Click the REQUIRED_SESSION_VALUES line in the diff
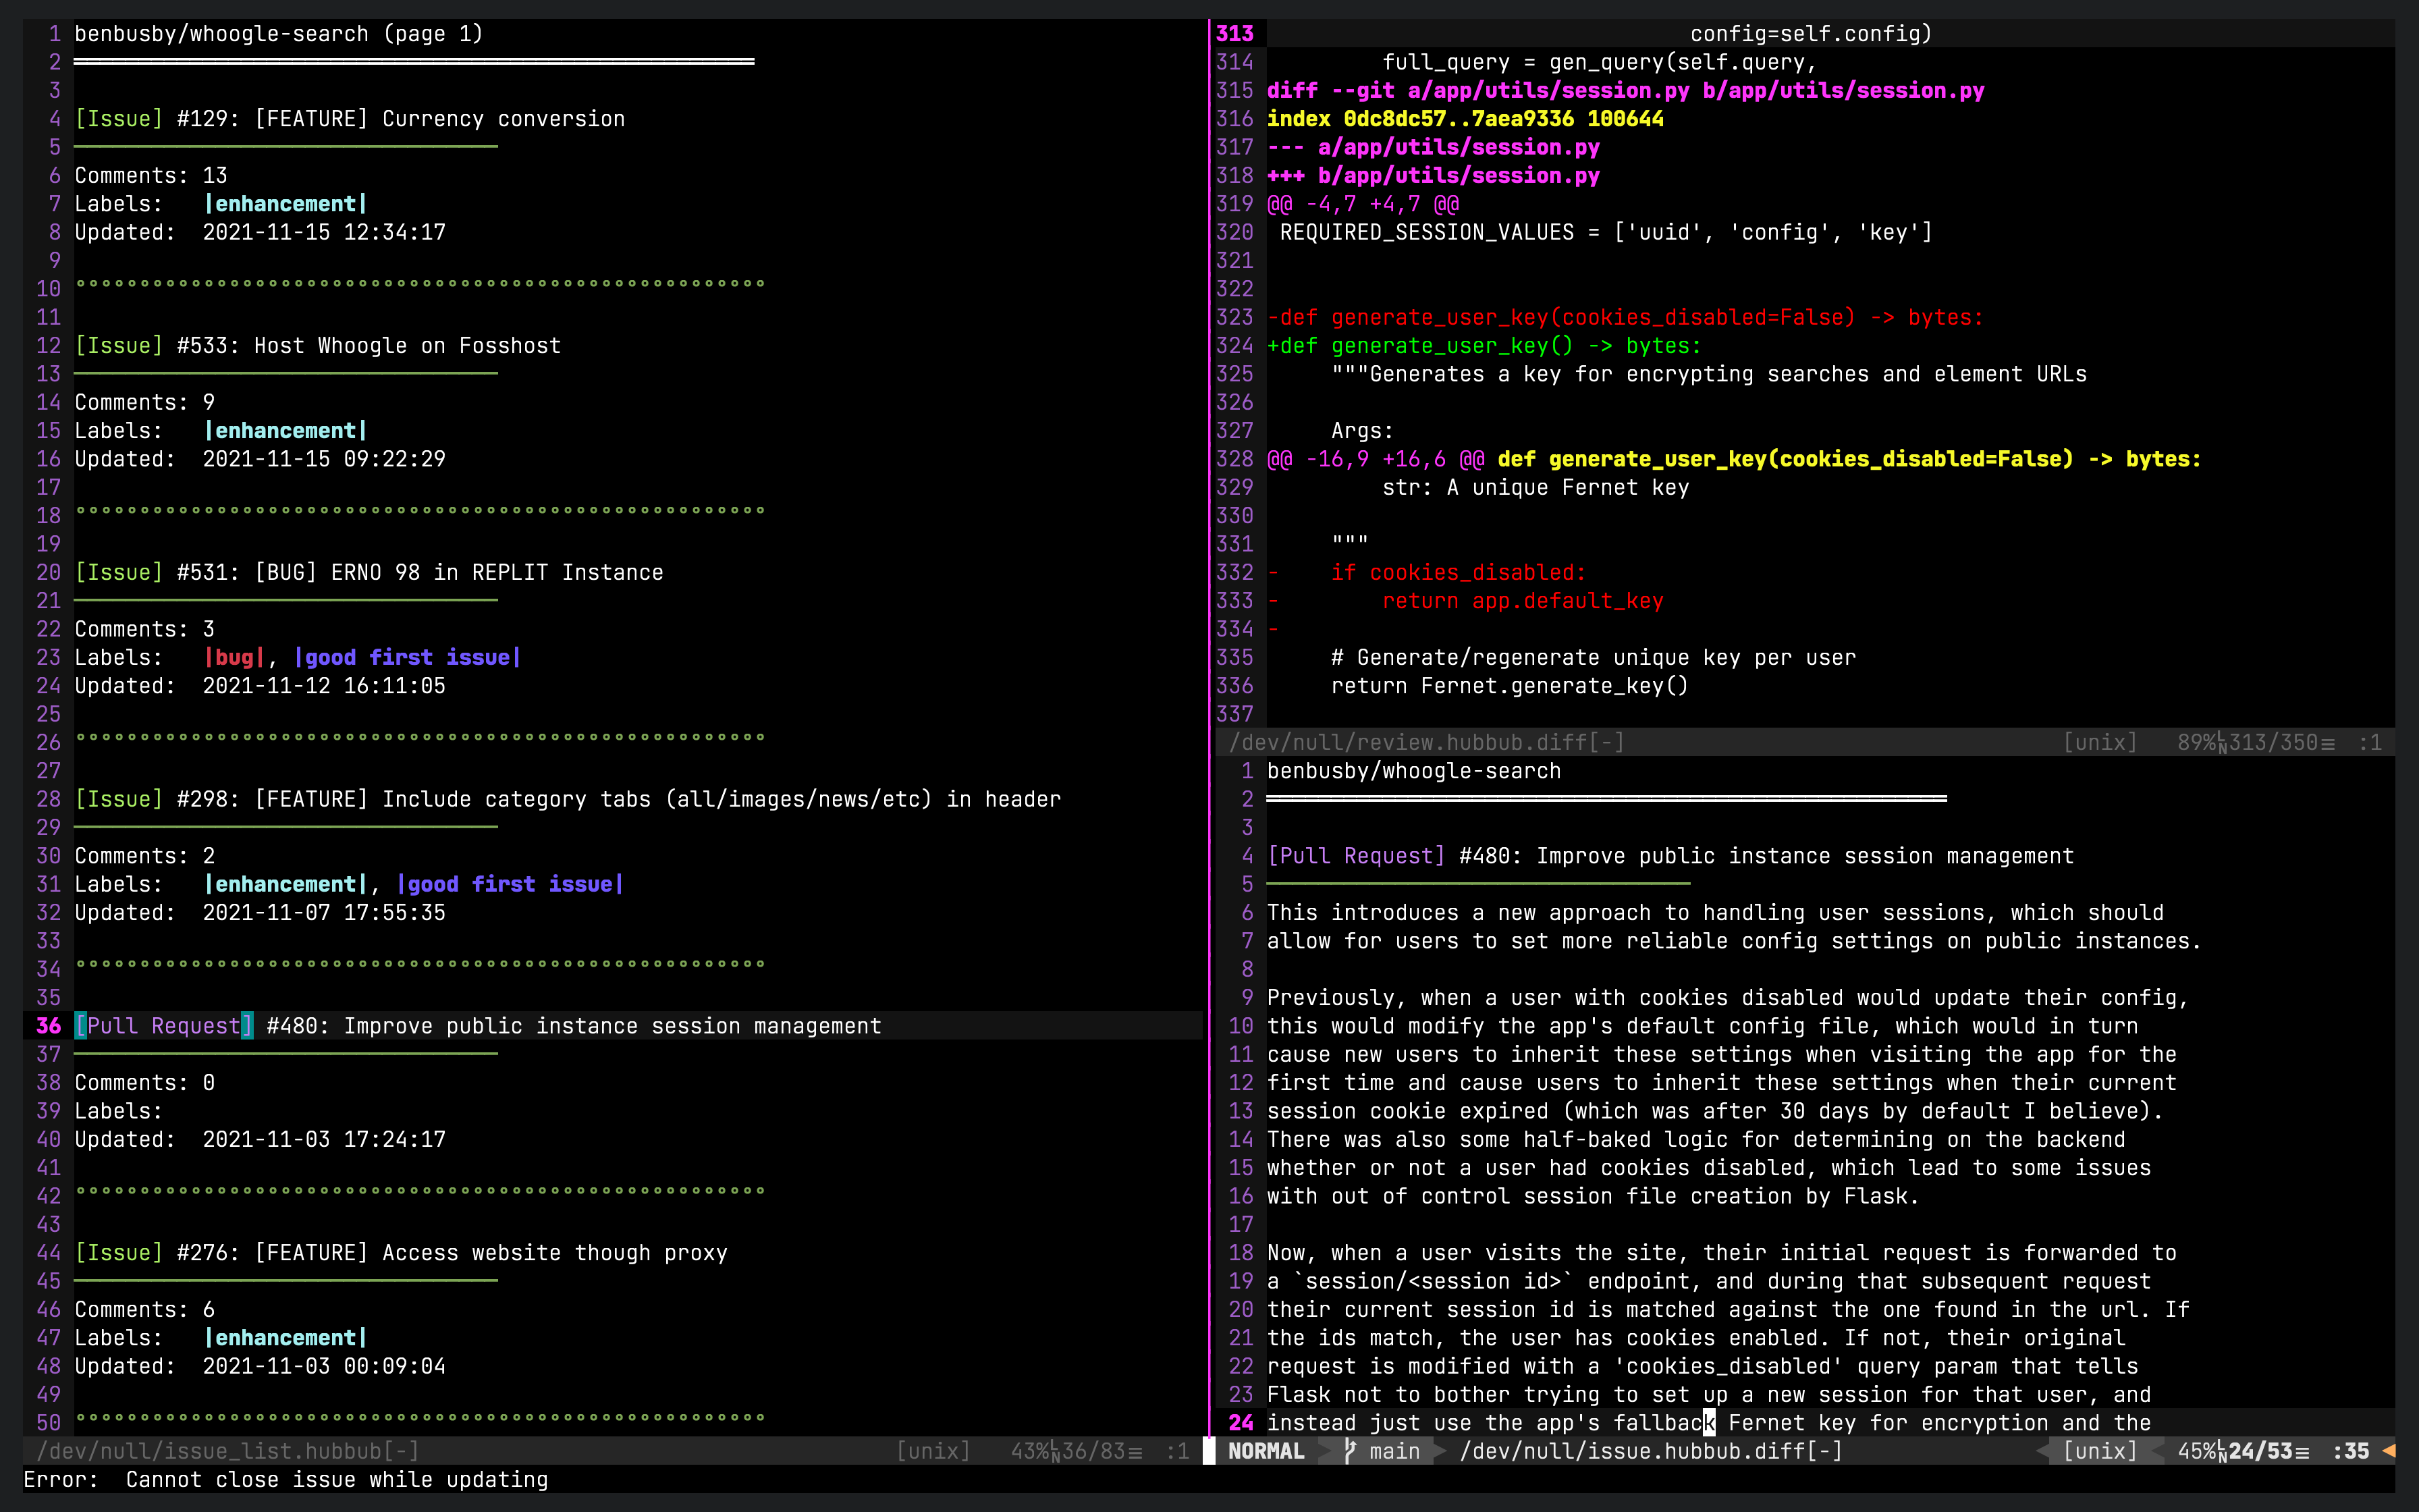This screenshot has width=2419, height=1512. tap(1606, 233)
